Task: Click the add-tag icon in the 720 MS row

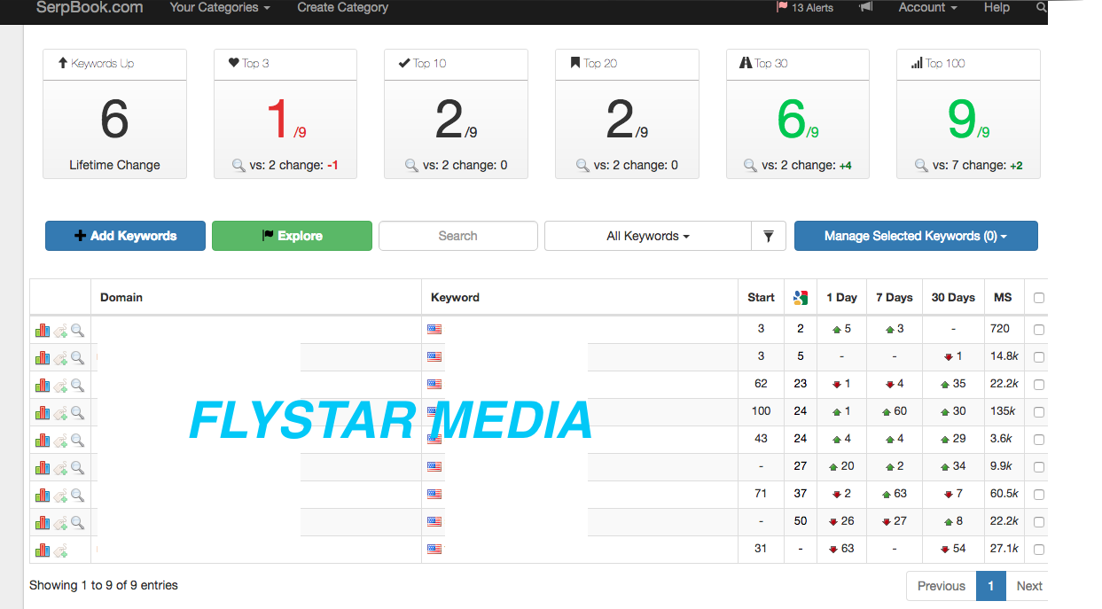Action: point(60,331)
